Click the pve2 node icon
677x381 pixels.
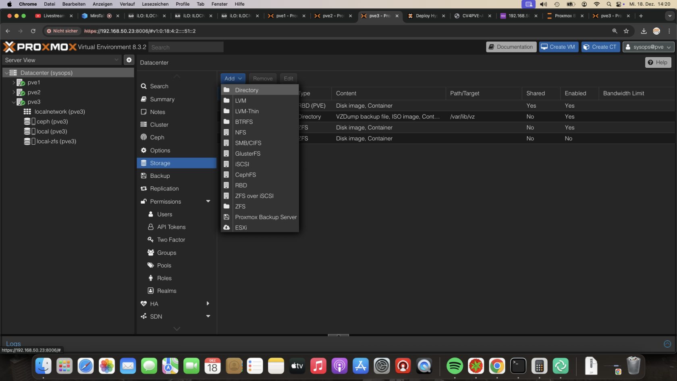click(21, 92)
